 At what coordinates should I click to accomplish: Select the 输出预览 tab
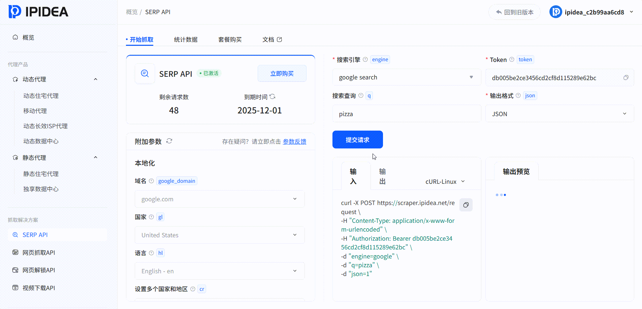[516, 172]
